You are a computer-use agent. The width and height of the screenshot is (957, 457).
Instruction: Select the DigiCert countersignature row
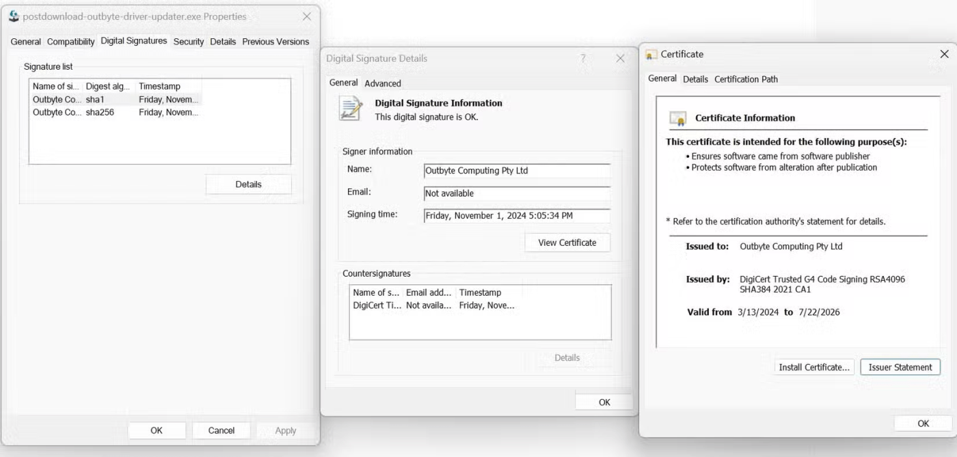pos(433,305)
